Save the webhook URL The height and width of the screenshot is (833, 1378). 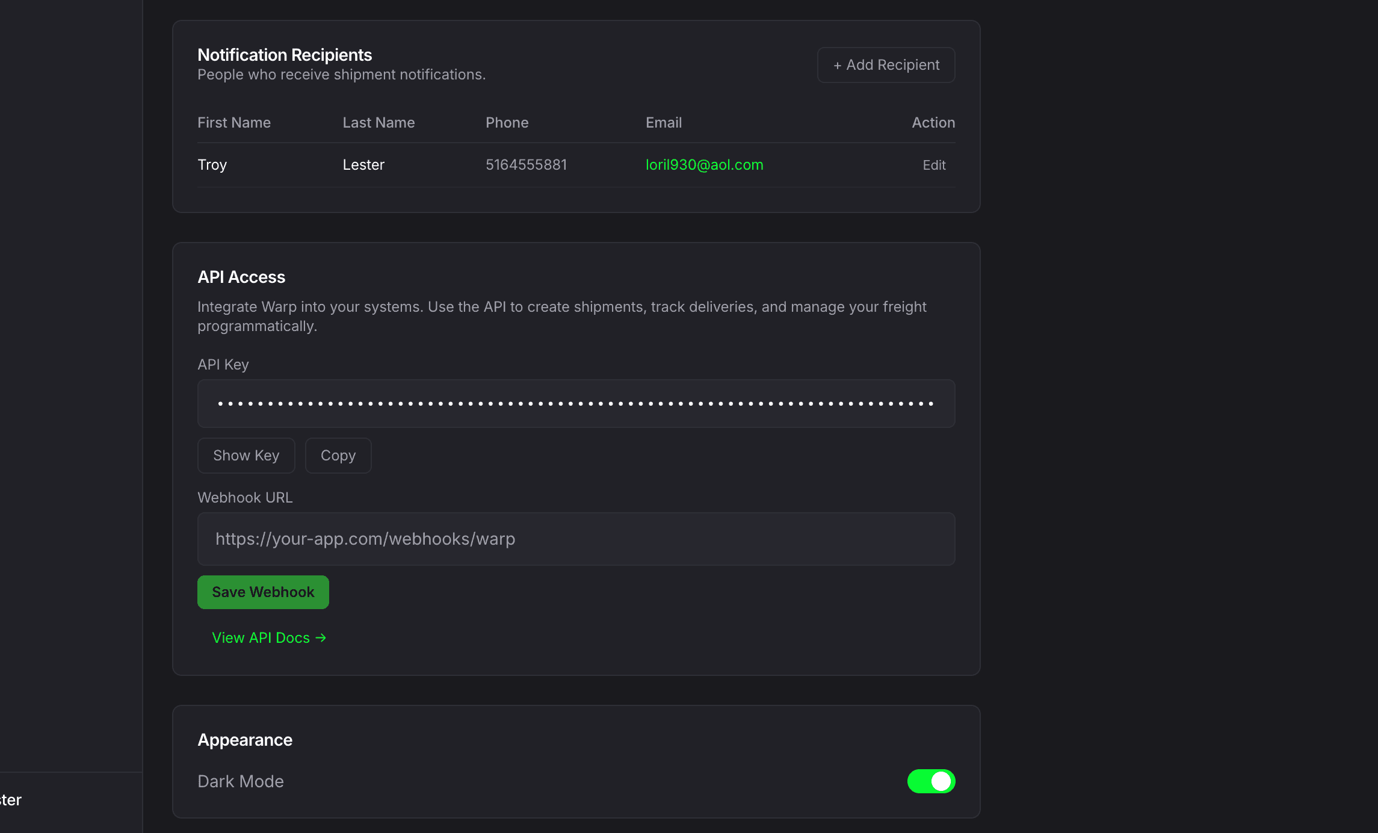[x=262, y=592]
